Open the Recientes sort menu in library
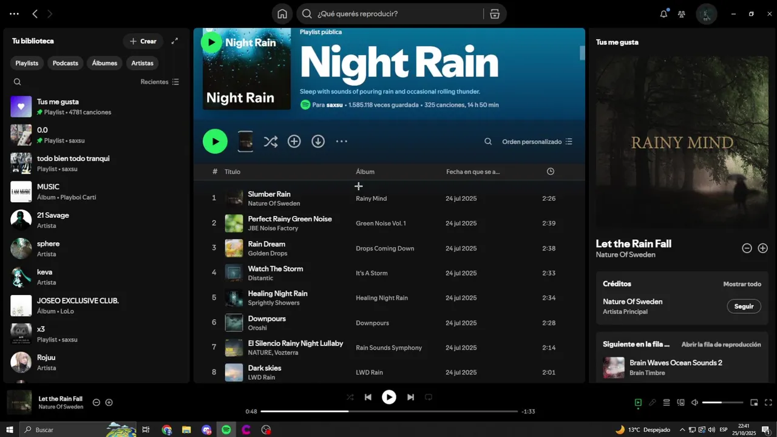Image resolution: width=777 pixels, height=437 pixels. [160, 82]
